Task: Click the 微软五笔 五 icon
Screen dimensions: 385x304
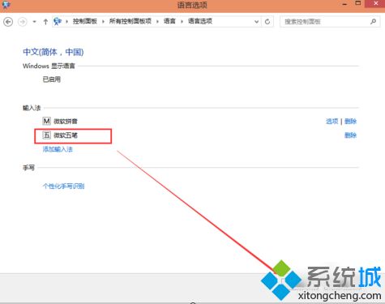Action: point(46,135)
